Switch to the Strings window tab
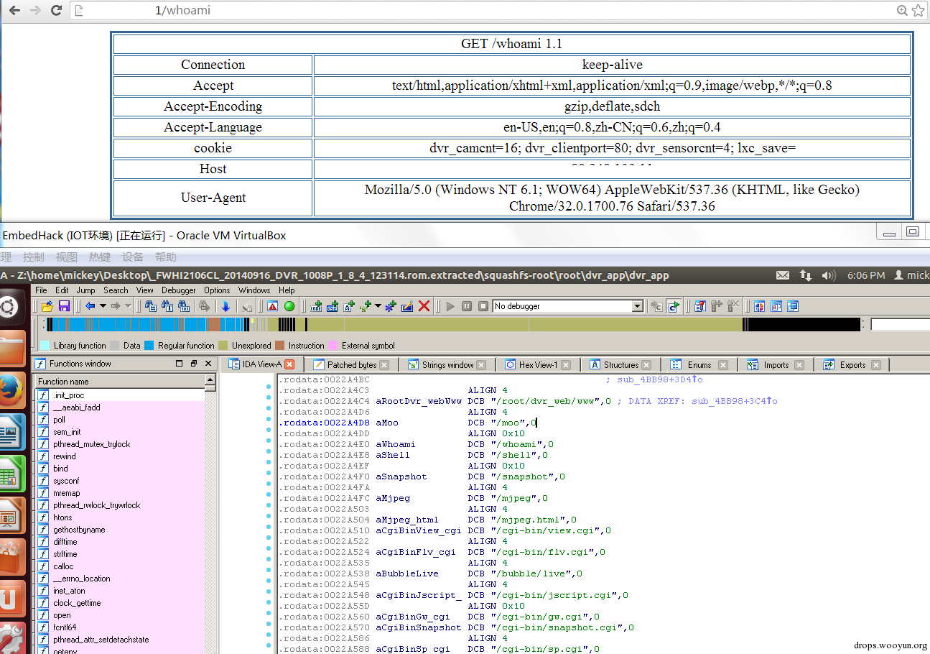This screenshot has width=930, height=654. (447, 365)
